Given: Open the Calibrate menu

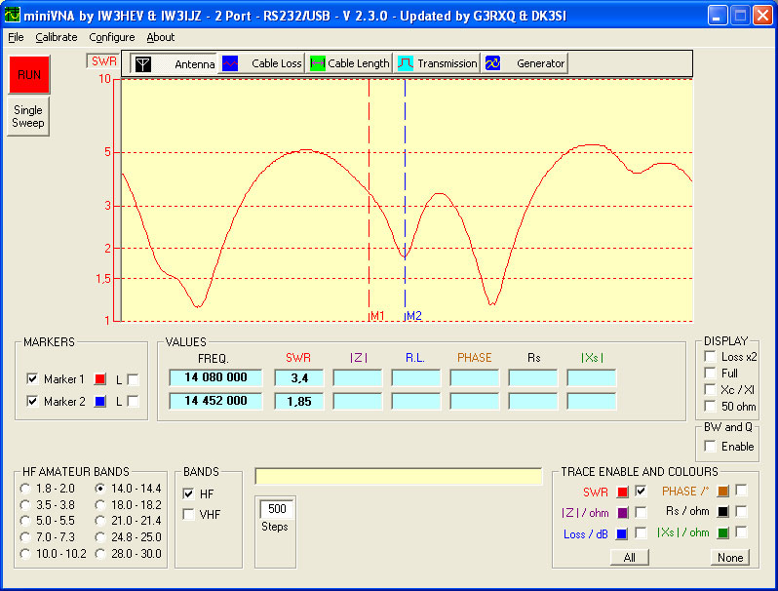Looking at the screenshot, I should [x=57, y=37].
